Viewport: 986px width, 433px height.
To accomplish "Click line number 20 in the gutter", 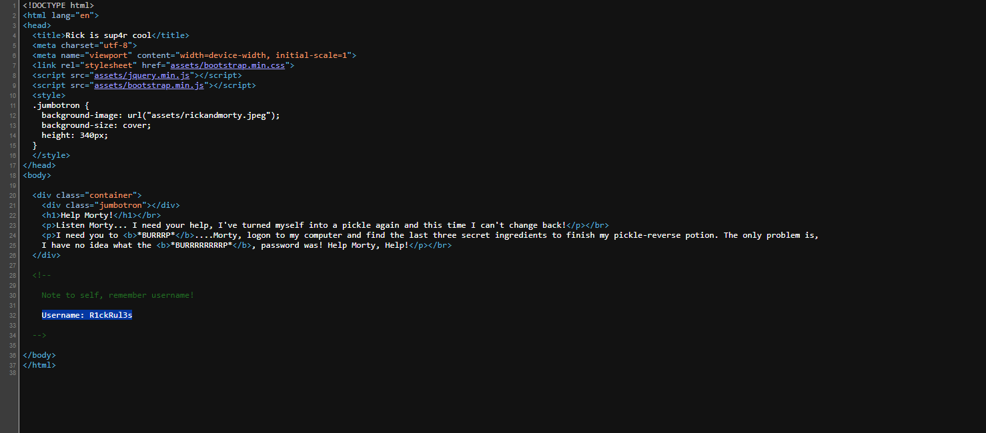I will click(x=13, y=195).
